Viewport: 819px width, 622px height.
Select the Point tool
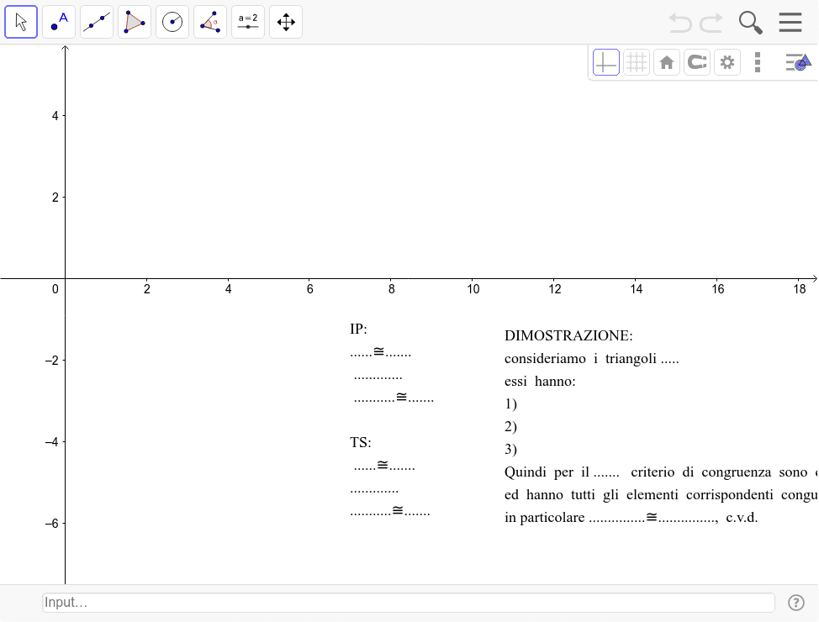(59, 22)
